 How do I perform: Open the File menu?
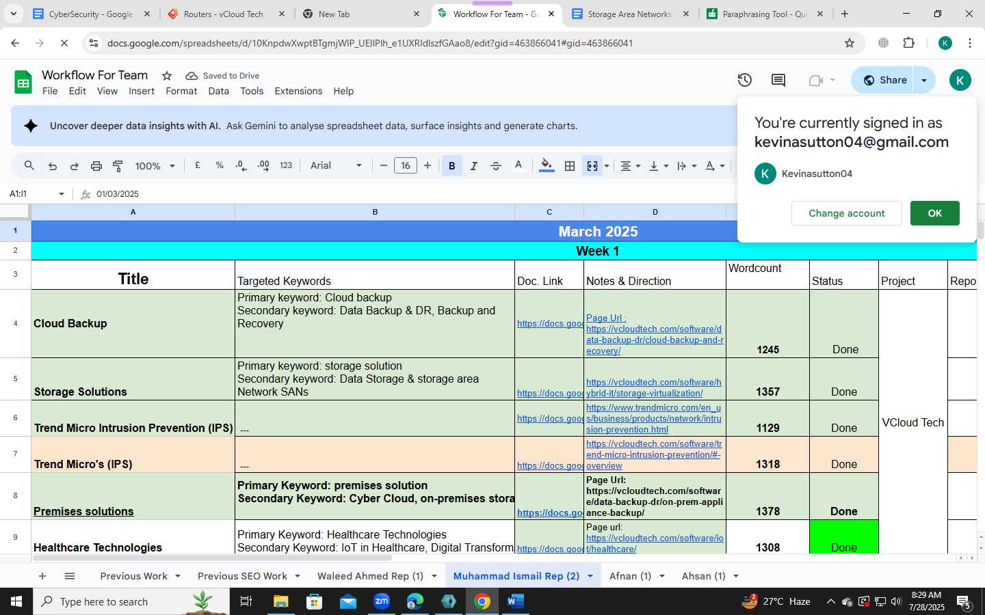pos(50,91)
